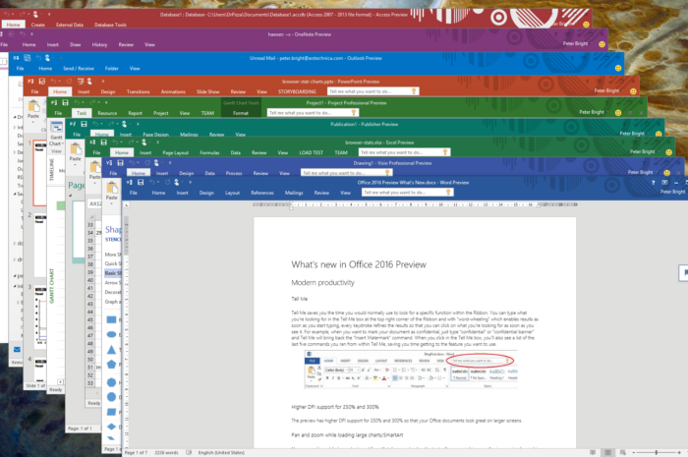The width and height of the screenshot is (688, 457).
Task: Select row 45 header in the Excel sheet
Action: point(90,319)
